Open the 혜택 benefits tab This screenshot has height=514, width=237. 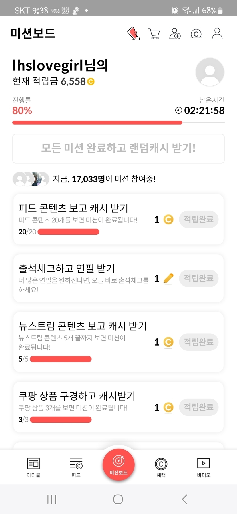pyautogui.click(x=161, y=467)
